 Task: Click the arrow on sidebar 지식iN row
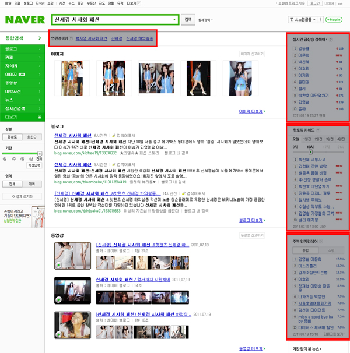tap(40, 66)
